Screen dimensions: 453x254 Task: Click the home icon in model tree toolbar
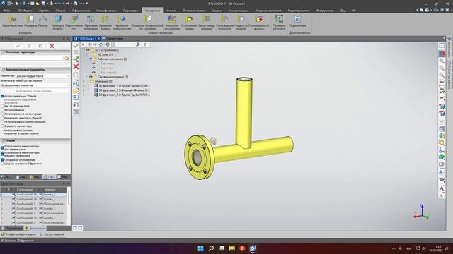point(101,44)
